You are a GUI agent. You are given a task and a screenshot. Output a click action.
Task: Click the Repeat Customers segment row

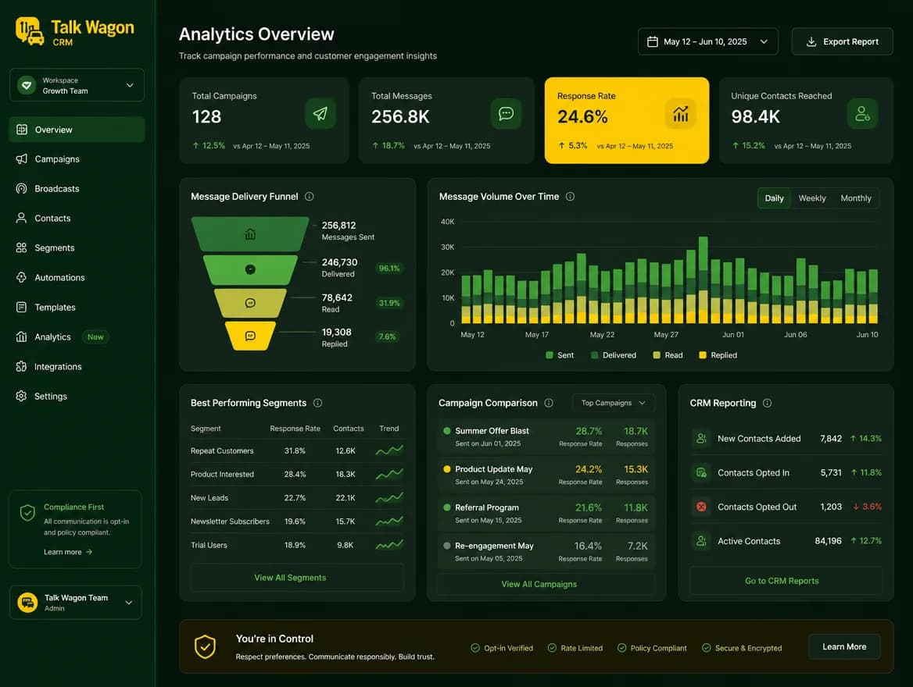[297, 450]
